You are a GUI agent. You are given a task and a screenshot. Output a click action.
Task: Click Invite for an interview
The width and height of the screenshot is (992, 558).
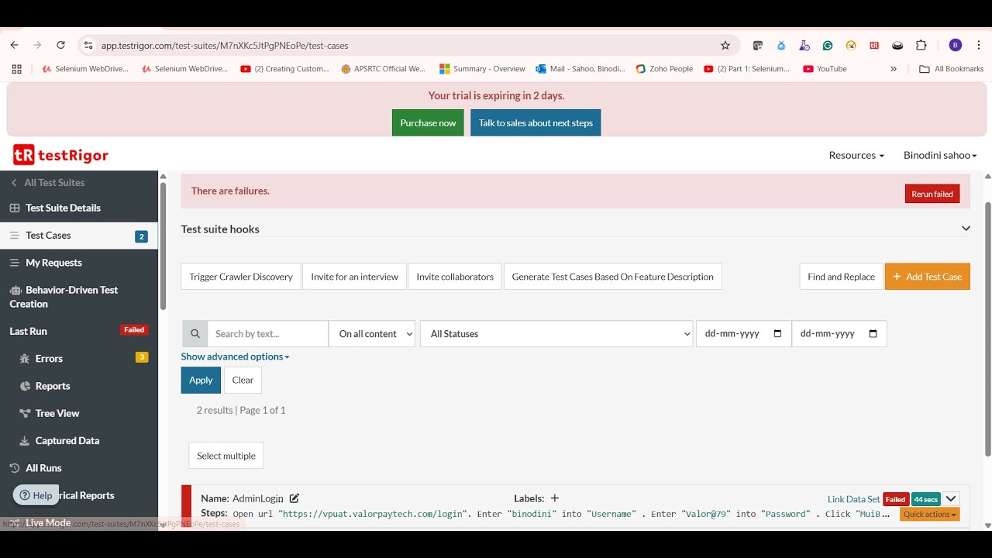354,277
